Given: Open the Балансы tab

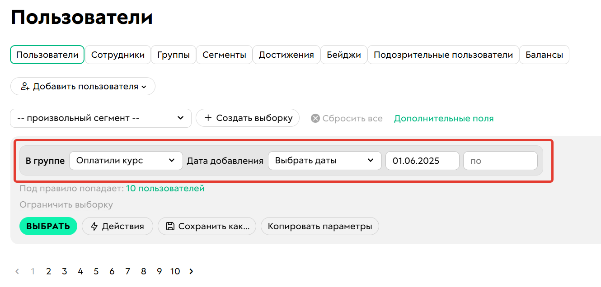Looking at the screenshot, I should [544, 55].
